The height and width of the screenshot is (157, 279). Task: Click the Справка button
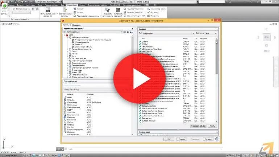tap(208, 139)
